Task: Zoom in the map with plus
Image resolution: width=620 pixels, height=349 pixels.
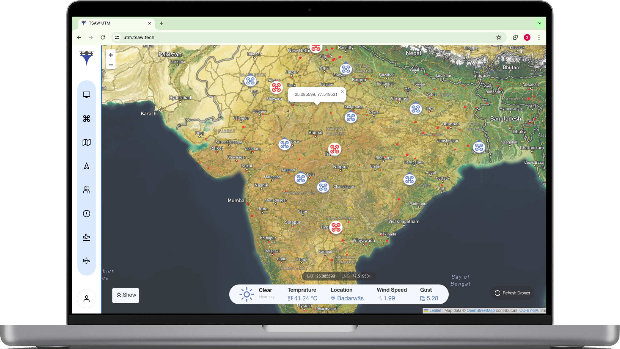Action: [x=111, y=55]
